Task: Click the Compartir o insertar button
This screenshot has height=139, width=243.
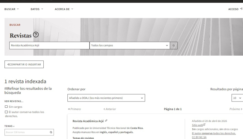Action: [x=24, y=64]
